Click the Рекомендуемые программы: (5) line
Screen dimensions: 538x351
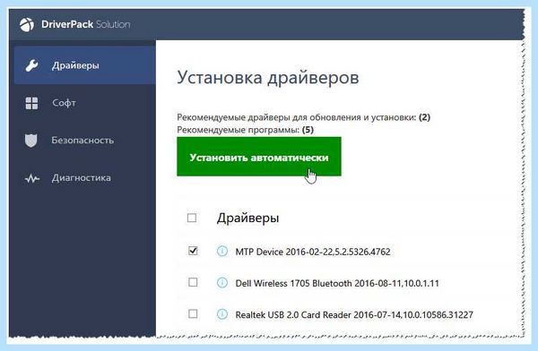pyautogui.click(x=246, y=130)
